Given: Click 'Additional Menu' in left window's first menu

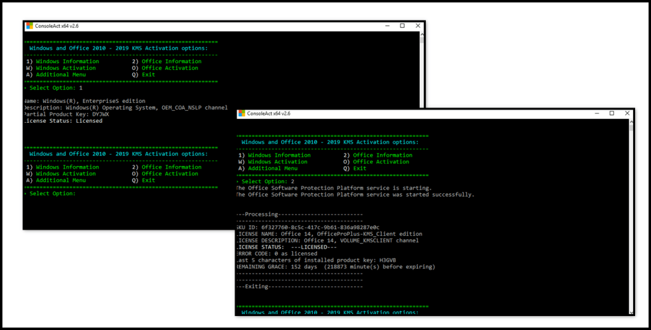Looking at the screenshot, I should (x=60, y=75).
